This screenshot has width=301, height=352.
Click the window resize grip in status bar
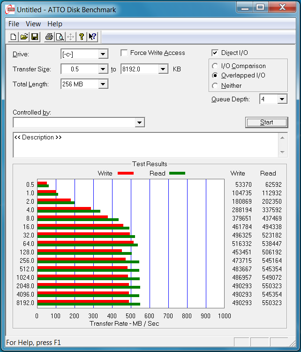(292, 343)
